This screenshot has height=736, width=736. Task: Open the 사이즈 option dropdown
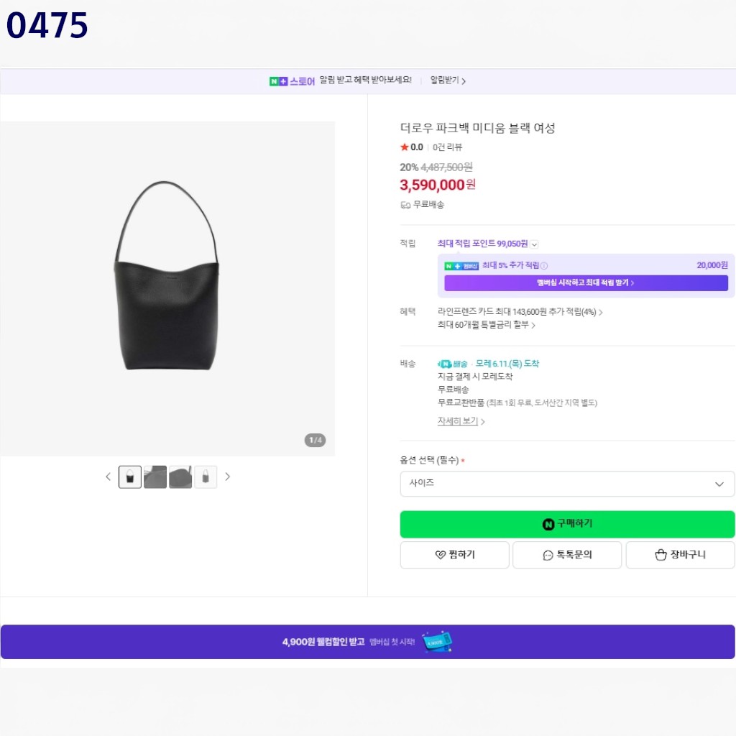click(567, 484)
